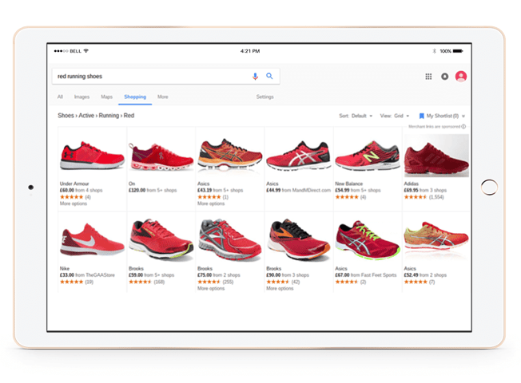Open the View Grid dropdown

click(395, 116)
